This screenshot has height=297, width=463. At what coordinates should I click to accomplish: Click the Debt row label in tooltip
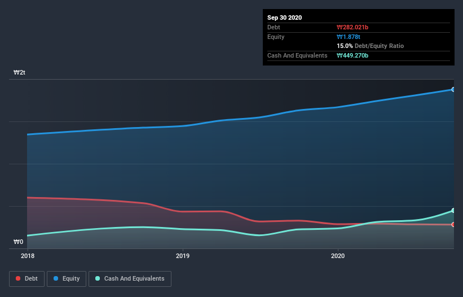click(274, 27)
